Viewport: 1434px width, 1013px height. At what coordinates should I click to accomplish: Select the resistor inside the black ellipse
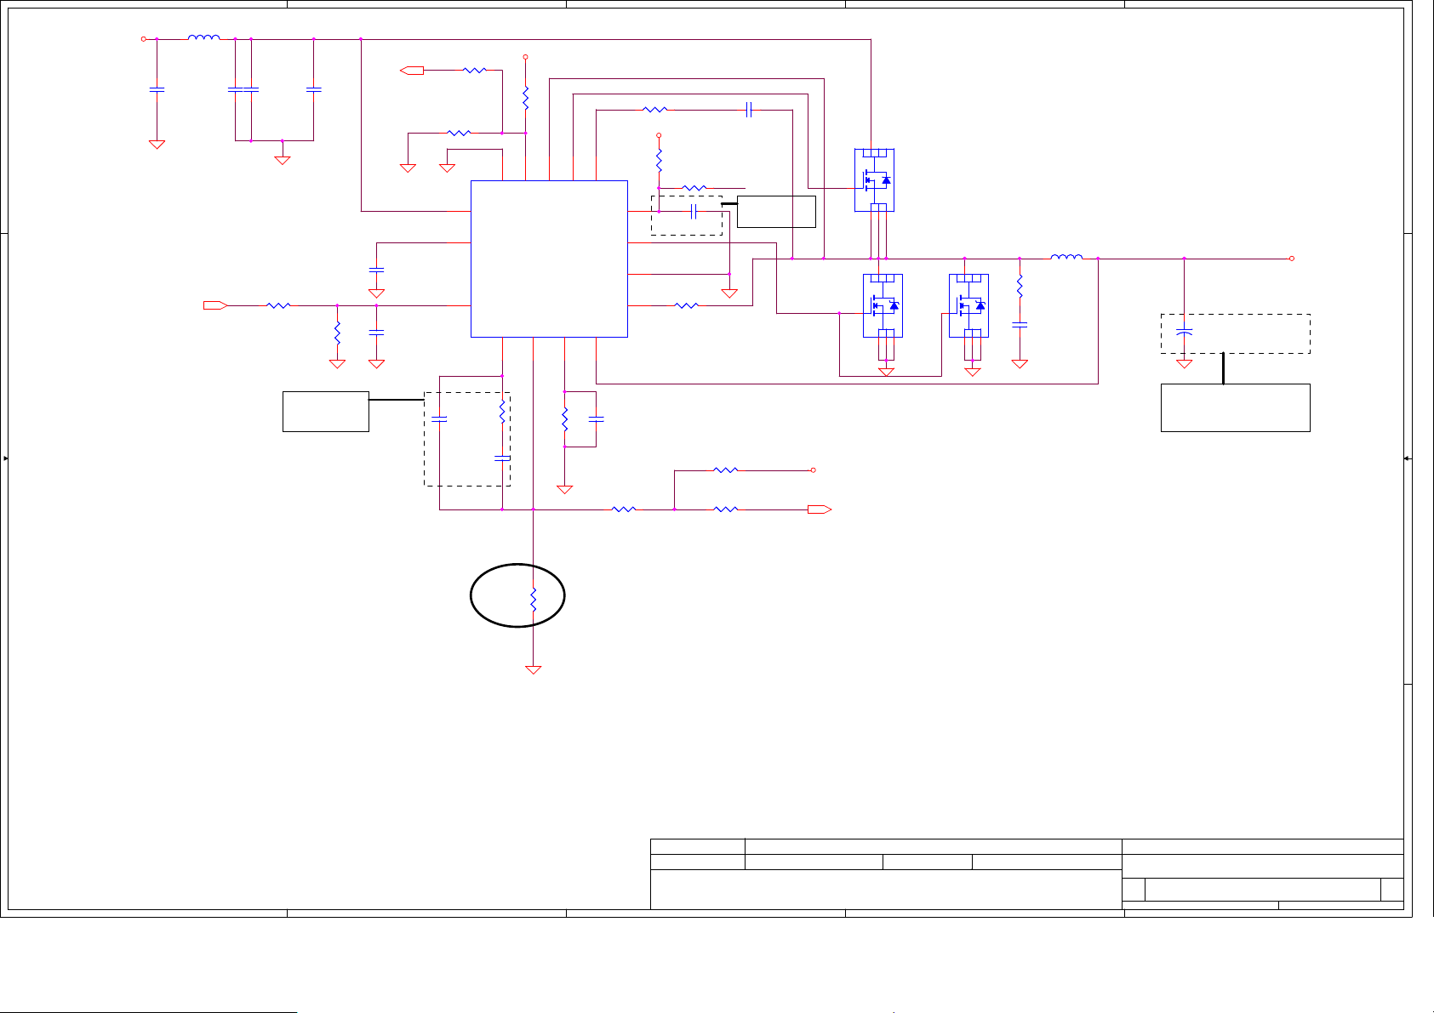pos(534,599)
